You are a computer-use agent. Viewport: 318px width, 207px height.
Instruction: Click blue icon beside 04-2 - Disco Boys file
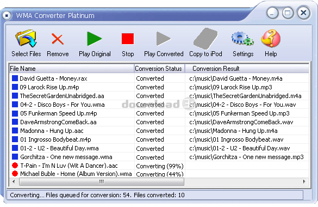15,105
